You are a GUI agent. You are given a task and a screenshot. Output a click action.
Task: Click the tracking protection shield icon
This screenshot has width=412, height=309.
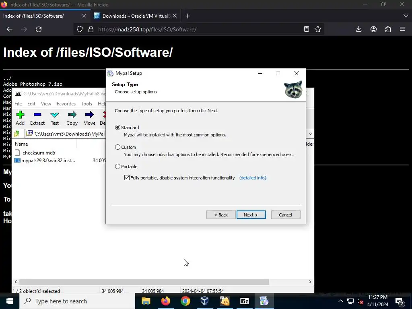click(80, 29)
